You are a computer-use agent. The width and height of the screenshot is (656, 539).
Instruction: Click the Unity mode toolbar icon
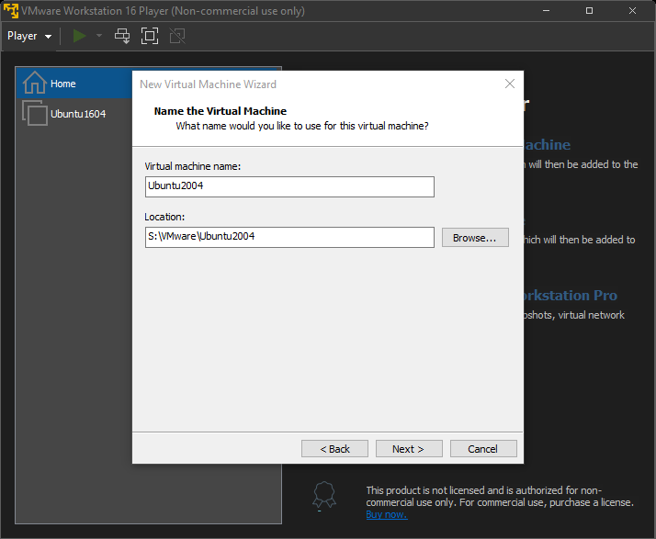(177, 36)
